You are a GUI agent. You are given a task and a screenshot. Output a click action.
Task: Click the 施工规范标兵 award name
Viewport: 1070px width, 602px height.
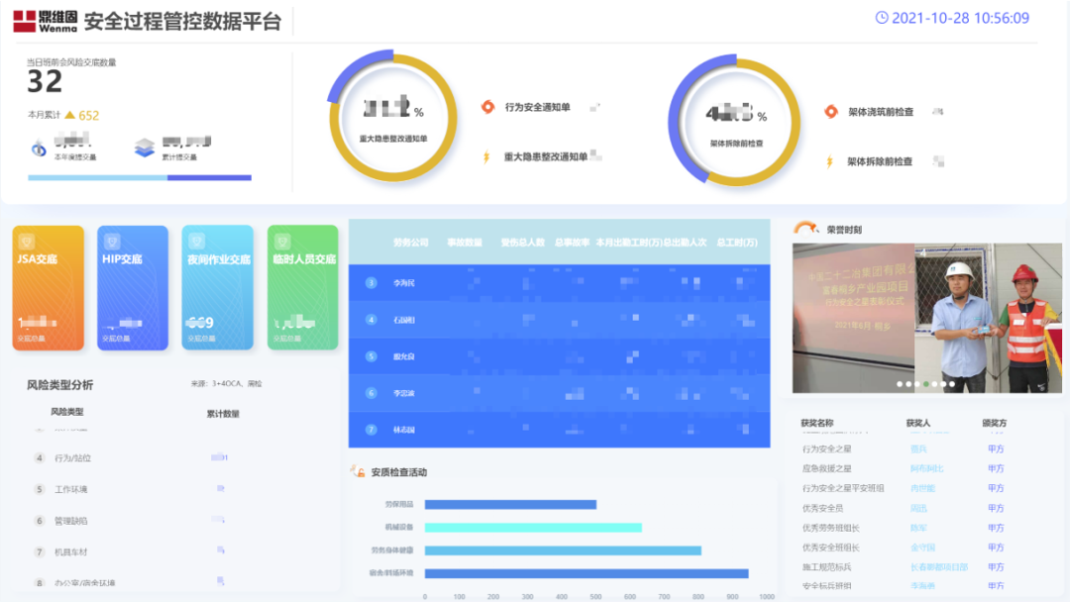pos(827,566)
